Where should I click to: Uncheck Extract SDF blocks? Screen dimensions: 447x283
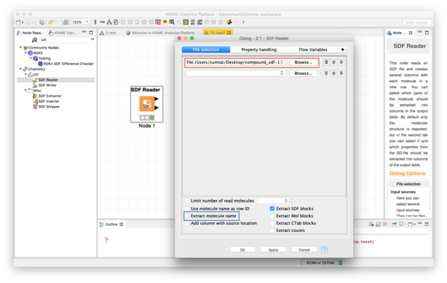pos(272,209)
